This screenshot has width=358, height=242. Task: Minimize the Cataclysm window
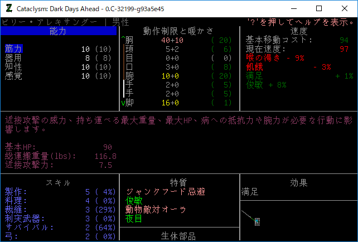pyautogui.click(x=293, y=8)
